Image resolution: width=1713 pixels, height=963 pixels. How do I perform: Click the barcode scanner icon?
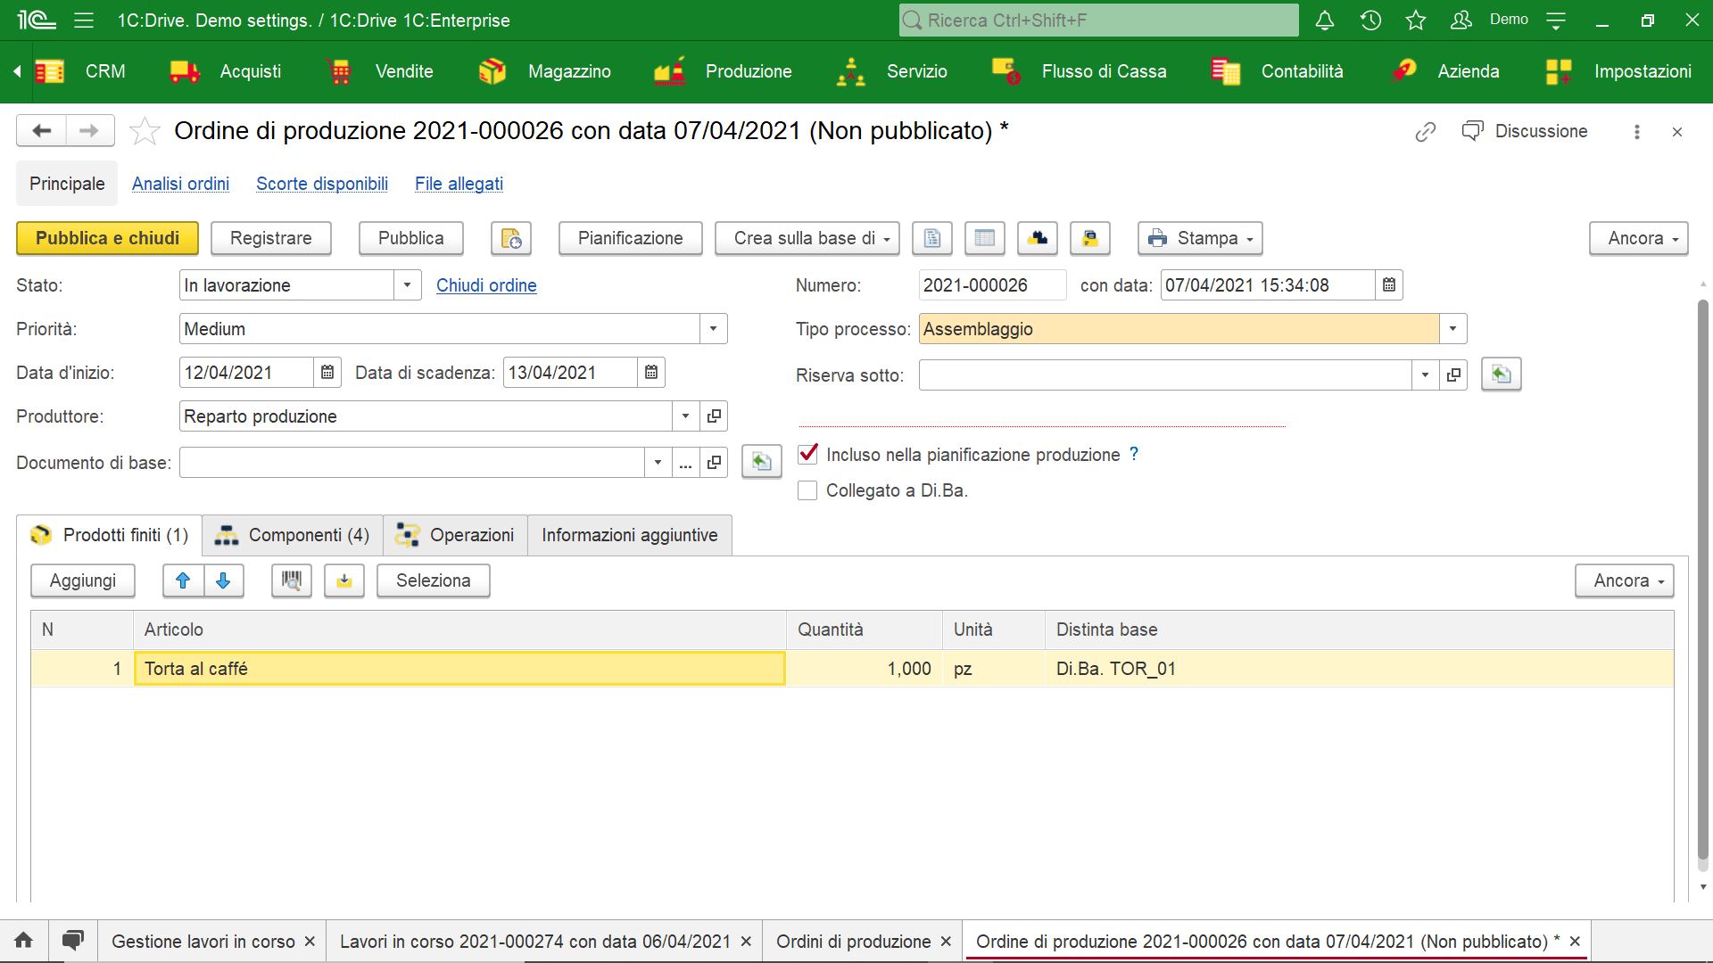(x=292, y=580)
